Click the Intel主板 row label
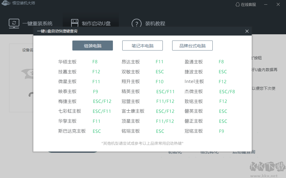 (x=194, y=82)
